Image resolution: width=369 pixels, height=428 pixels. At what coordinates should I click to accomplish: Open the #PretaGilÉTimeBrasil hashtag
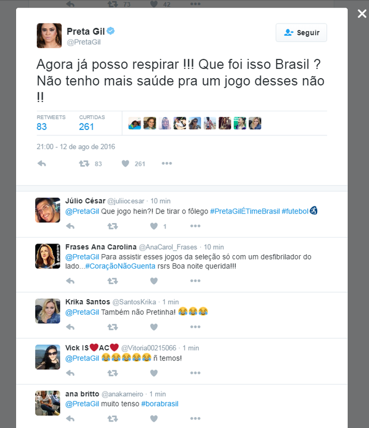click(x=245, y=211)
